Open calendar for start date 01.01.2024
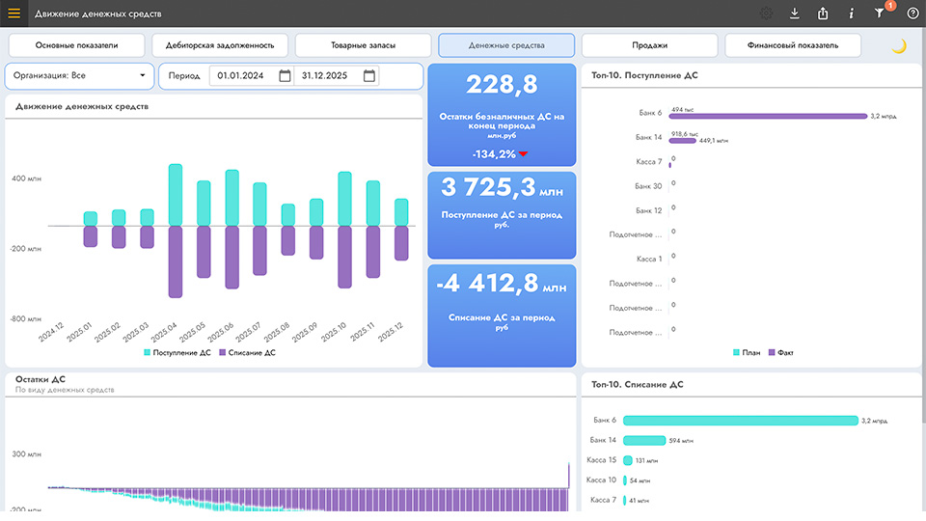The height and width of the screenshot is (521, 926). 285,75
